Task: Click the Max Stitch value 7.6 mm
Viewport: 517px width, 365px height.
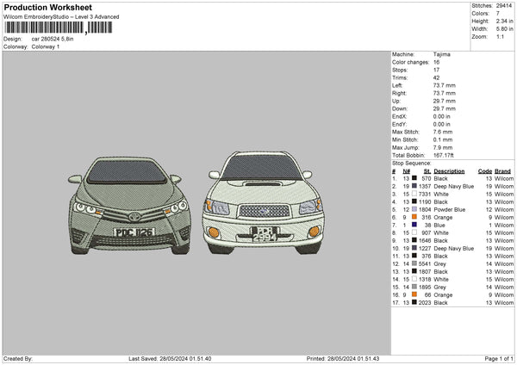Action: coord(443,132)
